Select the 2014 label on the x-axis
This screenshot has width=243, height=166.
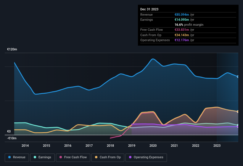click(x=25, y=146)
